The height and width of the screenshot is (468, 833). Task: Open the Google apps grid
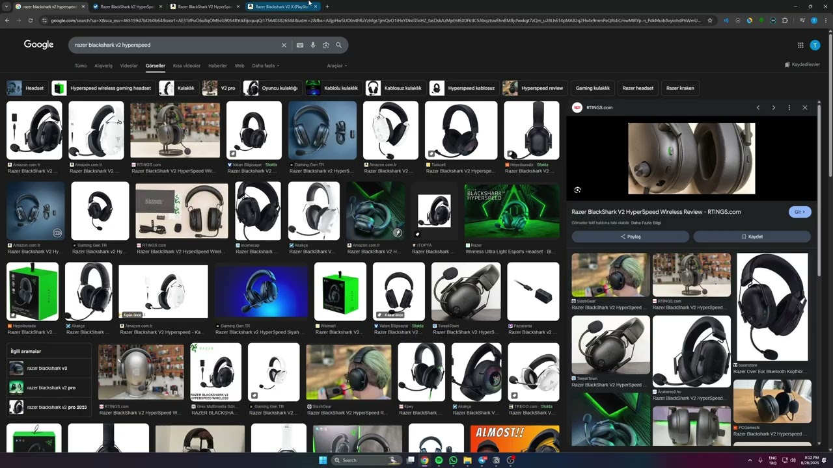tap(800, 45)
